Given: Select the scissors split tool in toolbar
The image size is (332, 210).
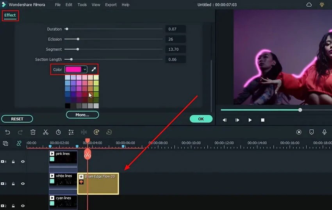Looking at the screenshot, I should 46,132.
